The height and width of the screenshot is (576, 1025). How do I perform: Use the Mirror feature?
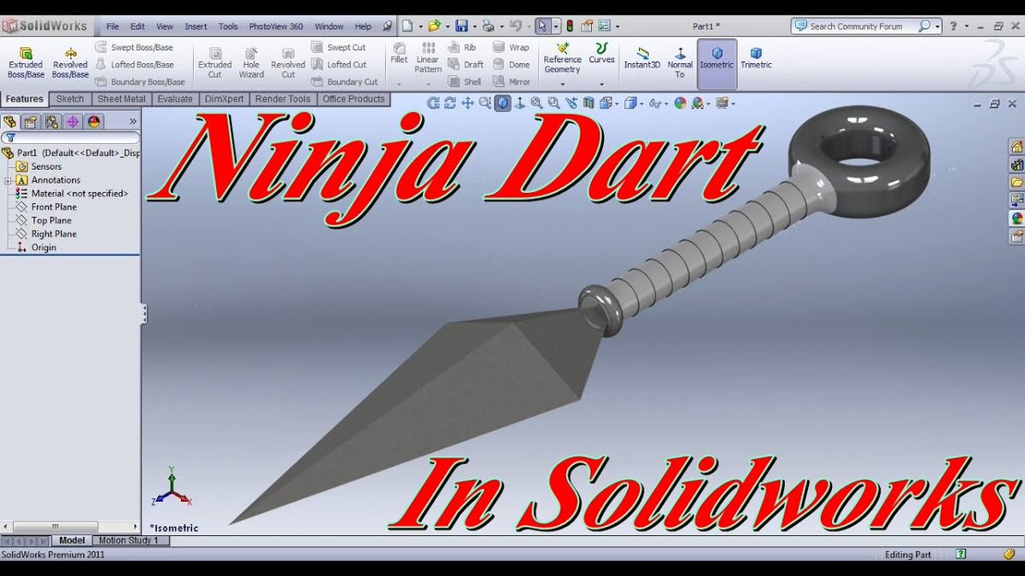point(512,82)
